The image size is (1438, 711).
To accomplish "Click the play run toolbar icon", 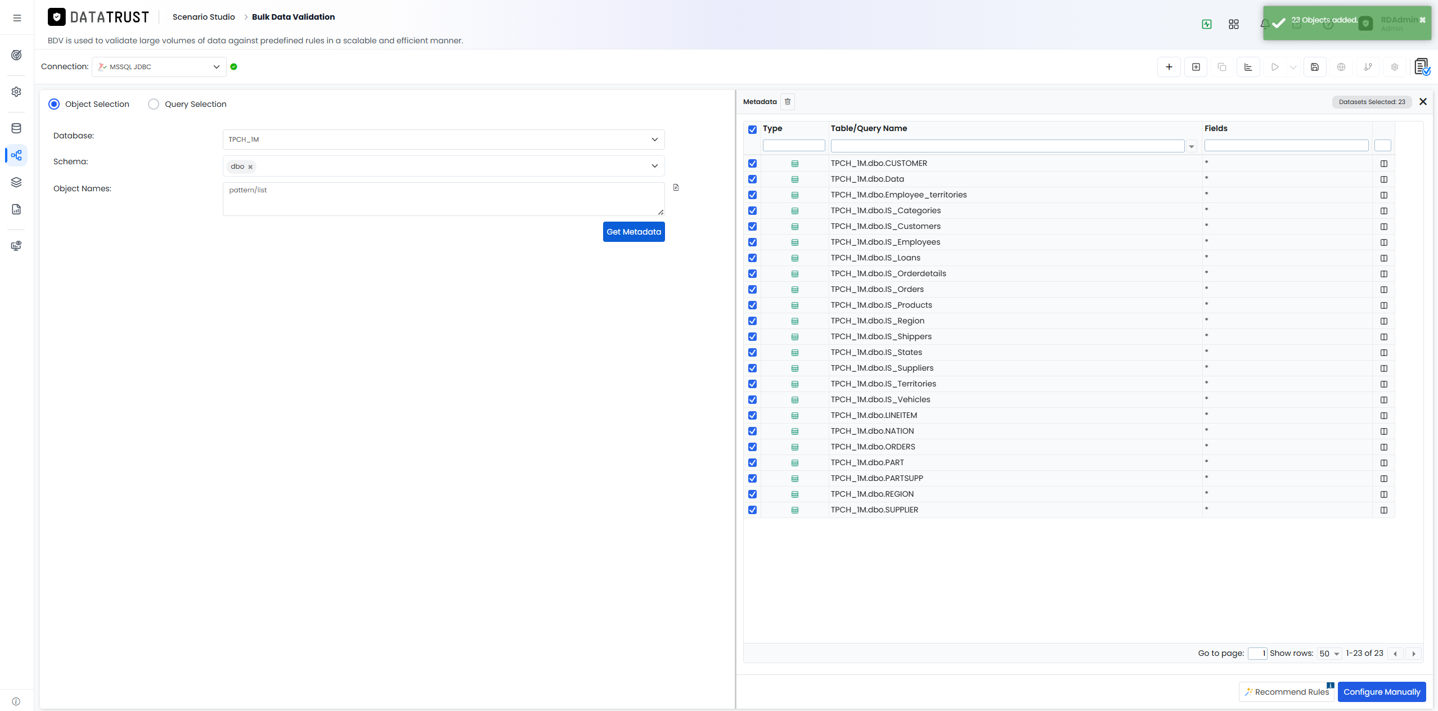I will tap(1275, 67).
